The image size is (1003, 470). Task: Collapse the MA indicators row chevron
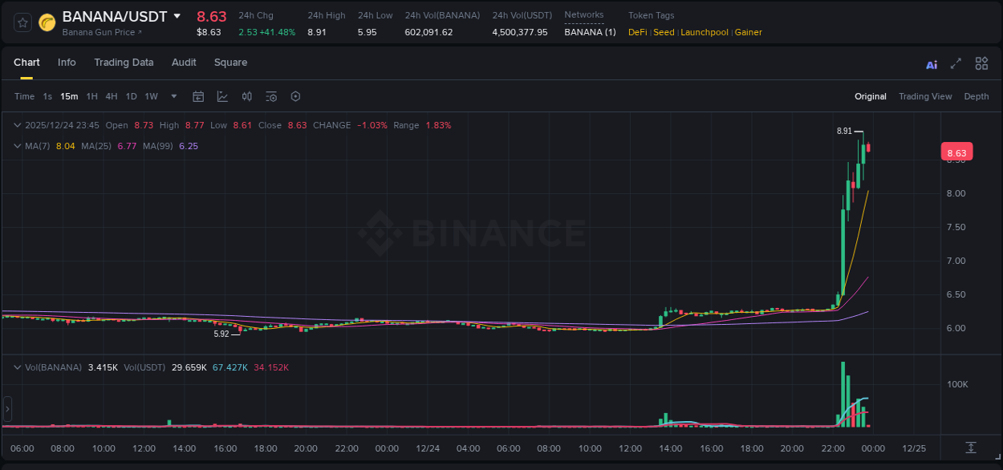(17, 146)
